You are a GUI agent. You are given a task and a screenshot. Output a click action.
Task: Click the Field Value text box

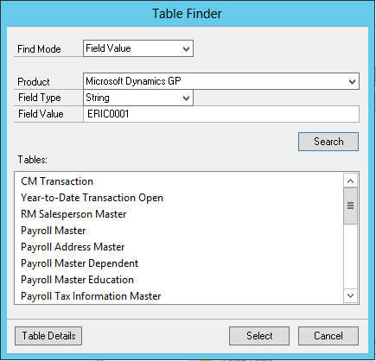click(x=221, y=114)
